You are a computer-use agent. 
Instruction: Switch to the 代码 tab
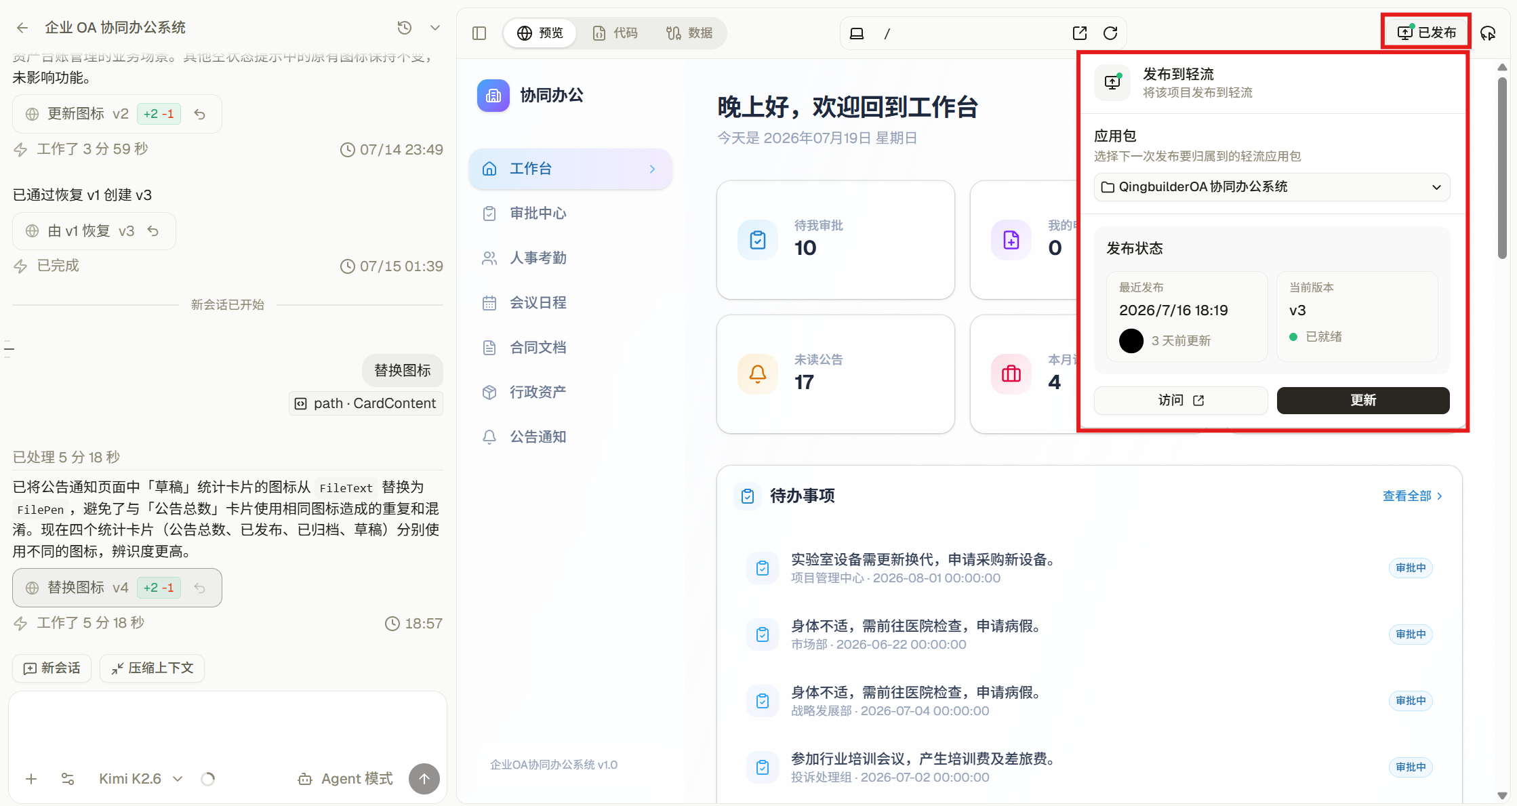[615, 33]
